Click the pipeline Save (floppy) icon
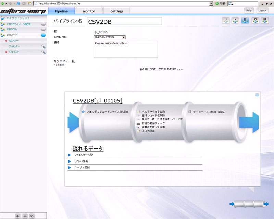The width and height of the screenshot is (274, 219). click(265, 21)
